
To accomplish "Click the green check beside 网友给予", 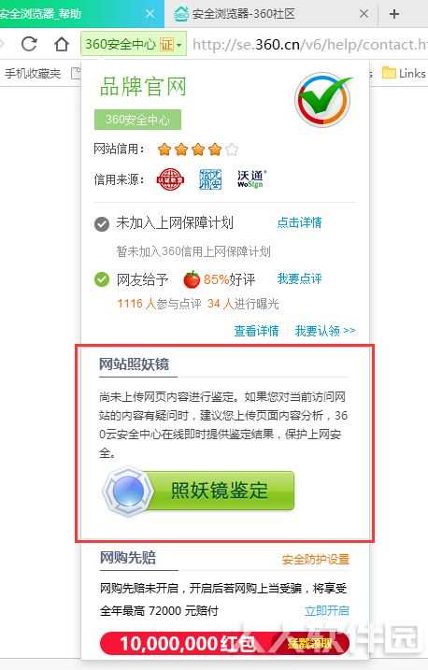I will (102, 280).
